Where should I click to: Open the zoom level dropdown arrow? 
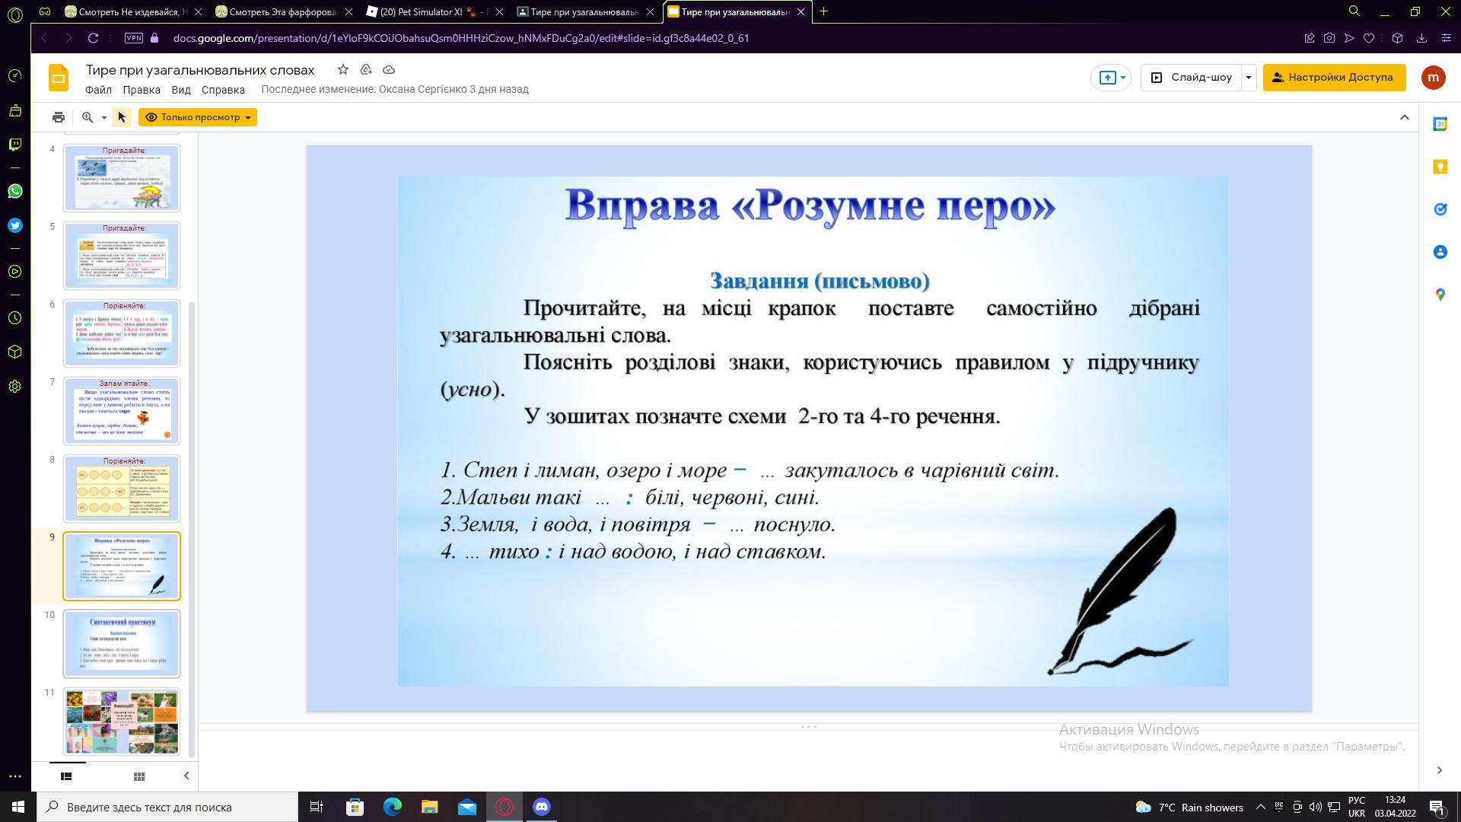tap(104, 117)
